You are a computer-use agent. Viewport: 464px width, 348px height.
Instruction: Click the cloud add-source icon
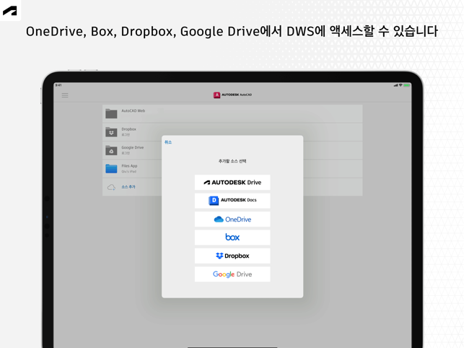[x=111, y=187]
